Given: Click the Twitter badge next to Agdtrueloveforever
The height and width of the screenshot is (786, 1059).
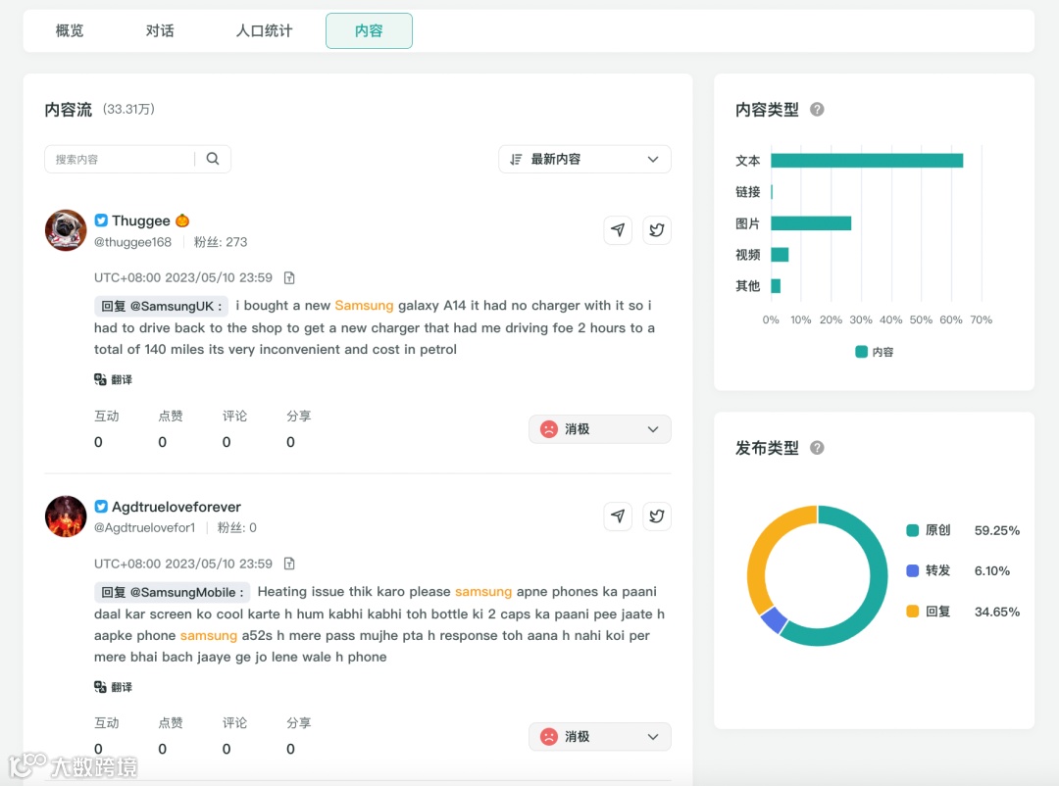Looking at the screenshot, I should 101,507.
